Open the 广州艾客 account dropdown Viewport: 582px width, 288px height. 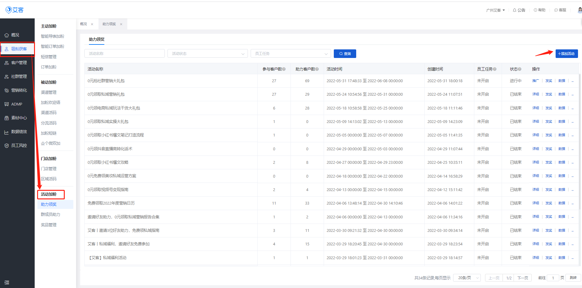(x=495, y=10)
